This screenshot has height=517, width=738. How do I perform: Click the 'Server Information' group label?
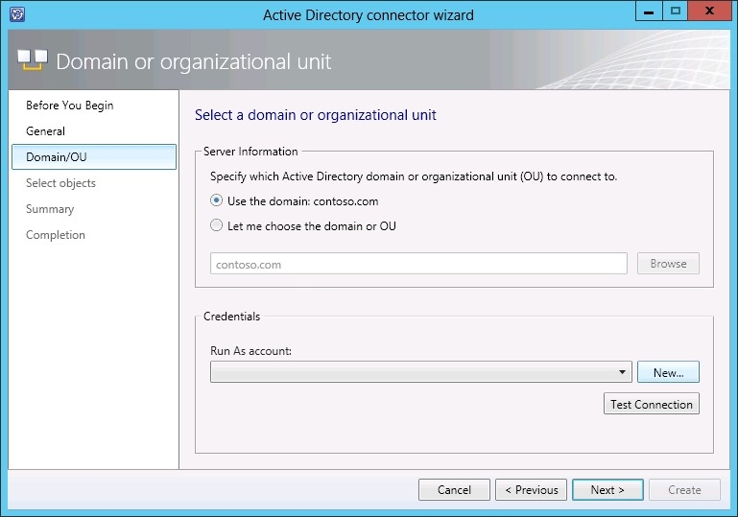pyautogui.click(x=250, y=152)
